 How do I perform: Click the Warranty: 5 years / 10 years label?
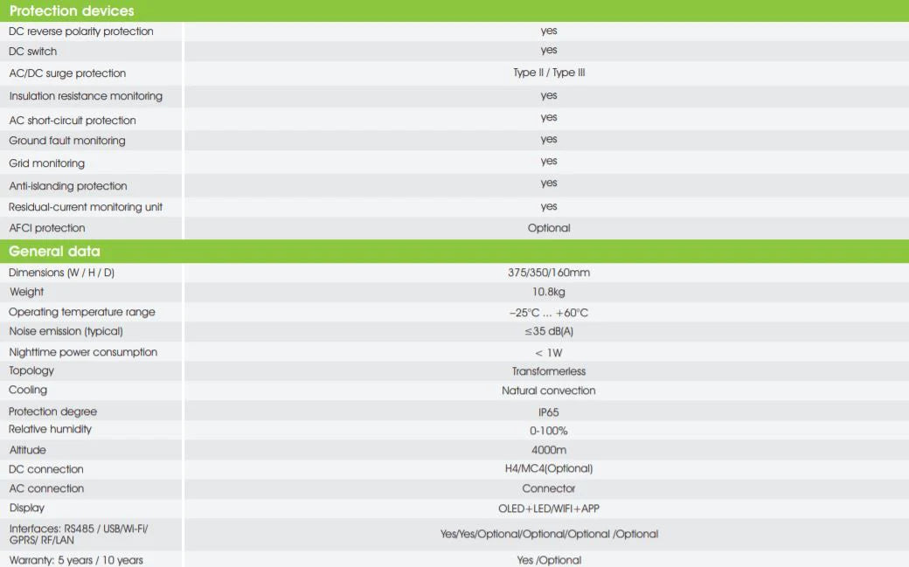point(76,560)
